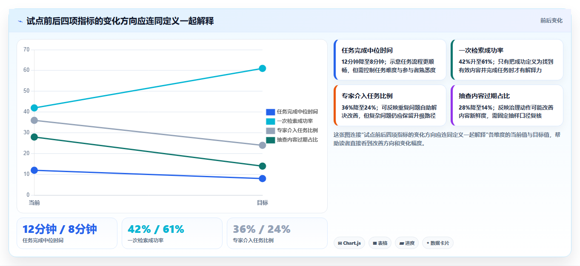The height and width of the screenshot is (266, 580).
Task: Click the 12分钟 / 8分钟 stat value
Action: point(60,229)
